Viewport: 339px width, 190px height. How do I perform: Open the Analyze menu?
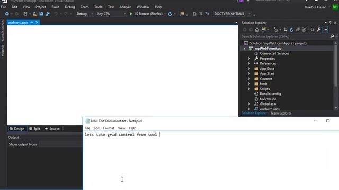(125, 7)
